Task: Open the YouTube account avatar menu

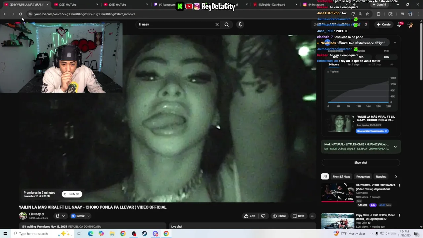Action: (x=410, y=25)
